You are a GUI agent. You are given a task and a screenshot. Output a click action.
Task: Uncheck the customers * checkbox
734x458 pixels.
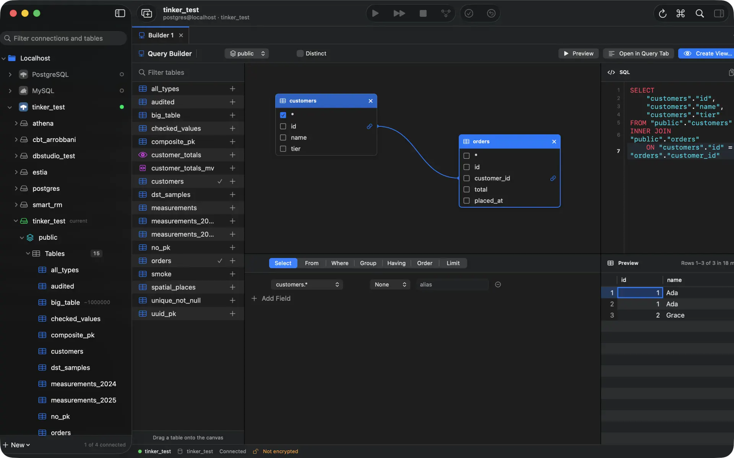click(x=283, y=115)
